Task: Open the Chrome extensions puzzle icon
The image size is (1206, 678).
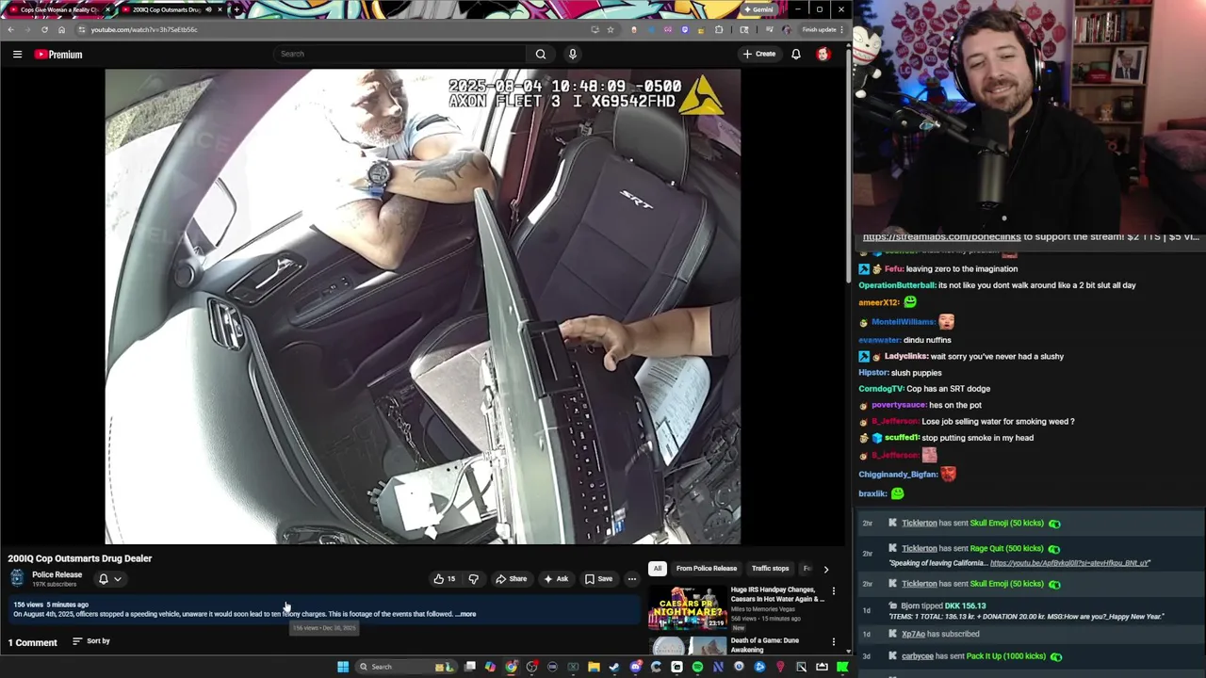Action: tap(719, 29)
